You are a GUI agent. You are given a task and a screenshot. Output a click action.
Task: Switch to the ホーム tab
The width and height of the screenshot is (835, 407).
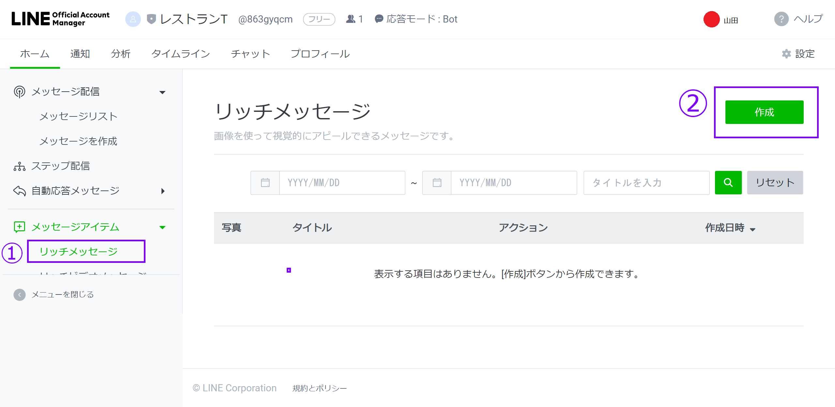point(35,54)
